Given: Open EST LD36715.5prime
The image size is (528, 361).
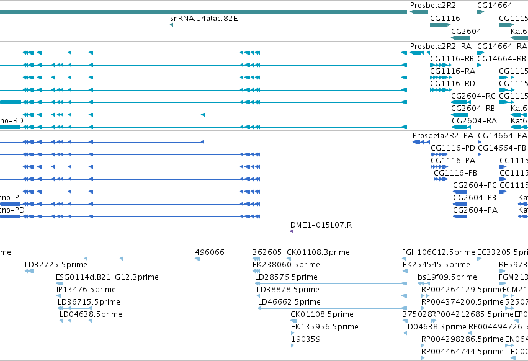Looking at the screenshot, I should click(89, 301).
